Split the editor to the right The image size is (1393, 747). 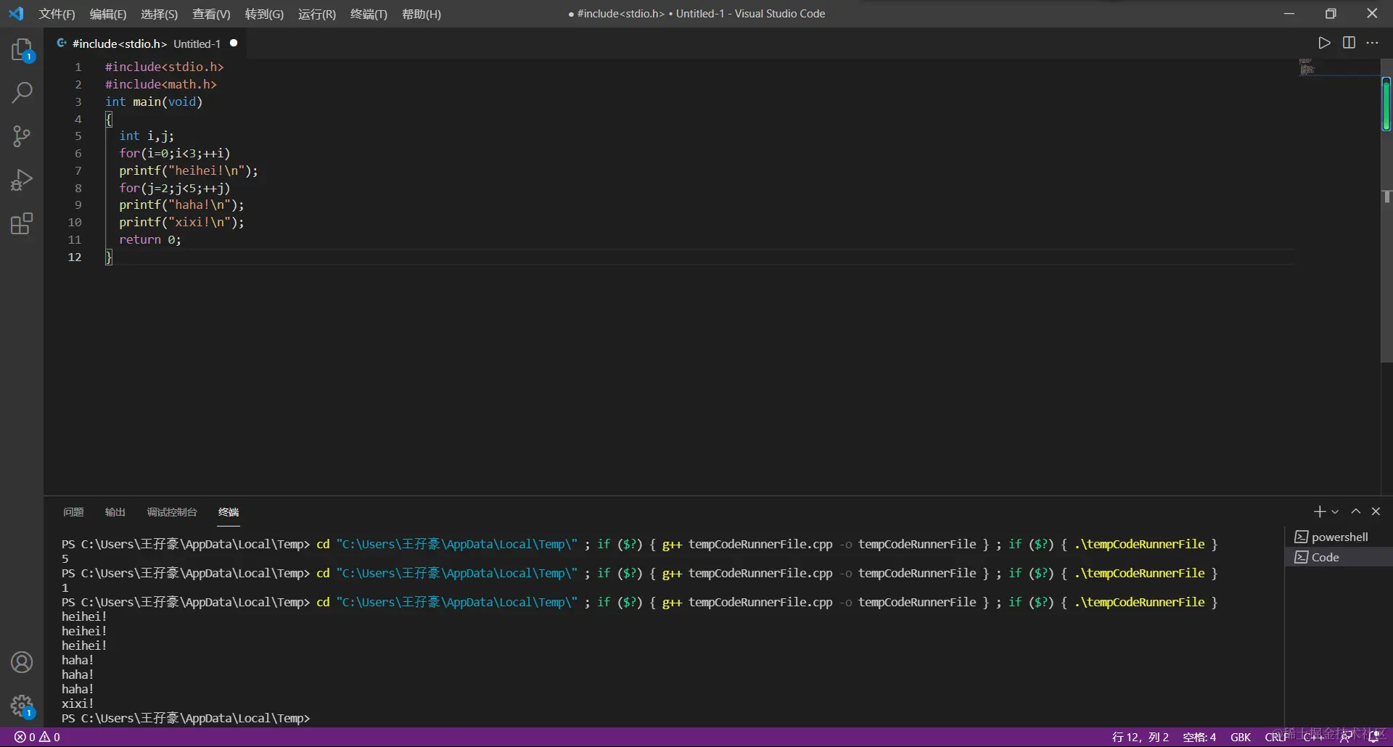point(1349,43)
